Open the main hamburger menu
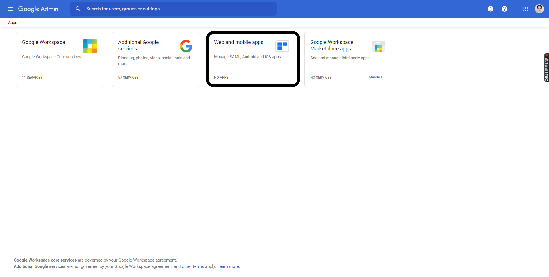The width and height of the screenshot is (549, 277). pos(10,9)
